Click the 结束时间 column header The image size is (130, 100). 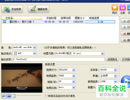click(66, 18)
